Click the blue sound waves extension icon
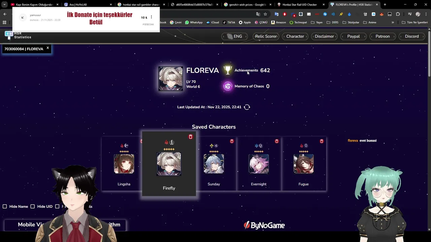Image resolution: width=431 pixels, height=242 pixels. pos(333,14)
